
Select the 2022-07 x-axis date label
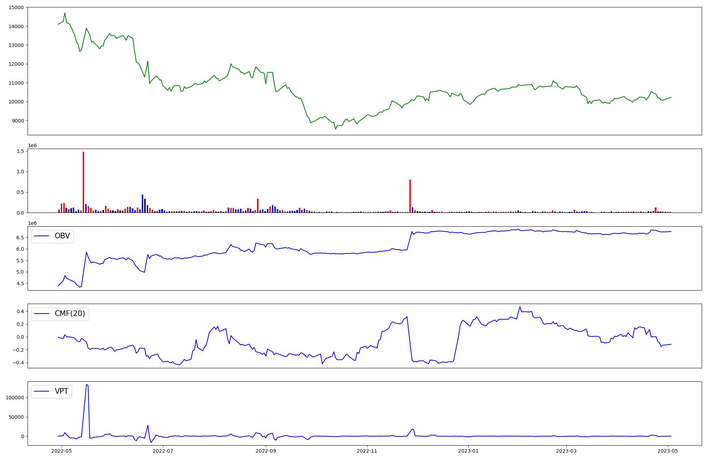[163, 451]
